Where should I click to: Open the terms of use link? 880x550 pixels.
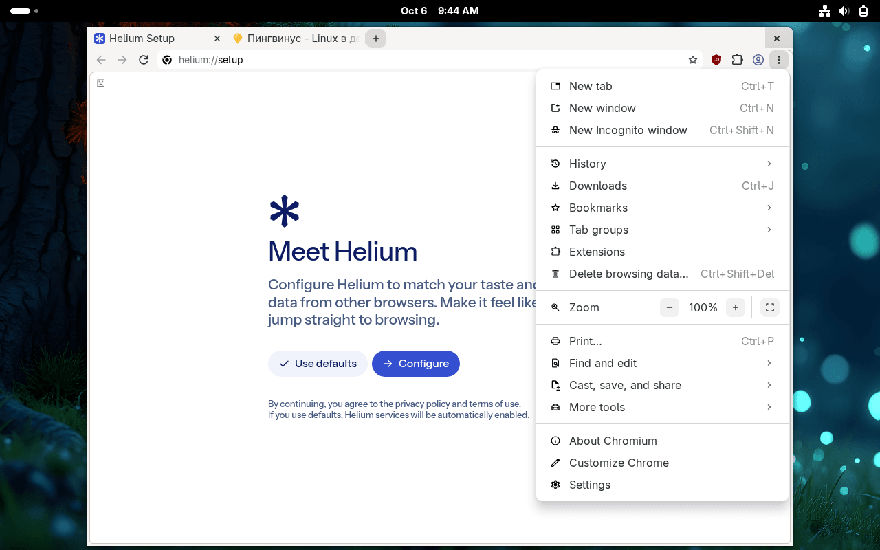(494, 404)
